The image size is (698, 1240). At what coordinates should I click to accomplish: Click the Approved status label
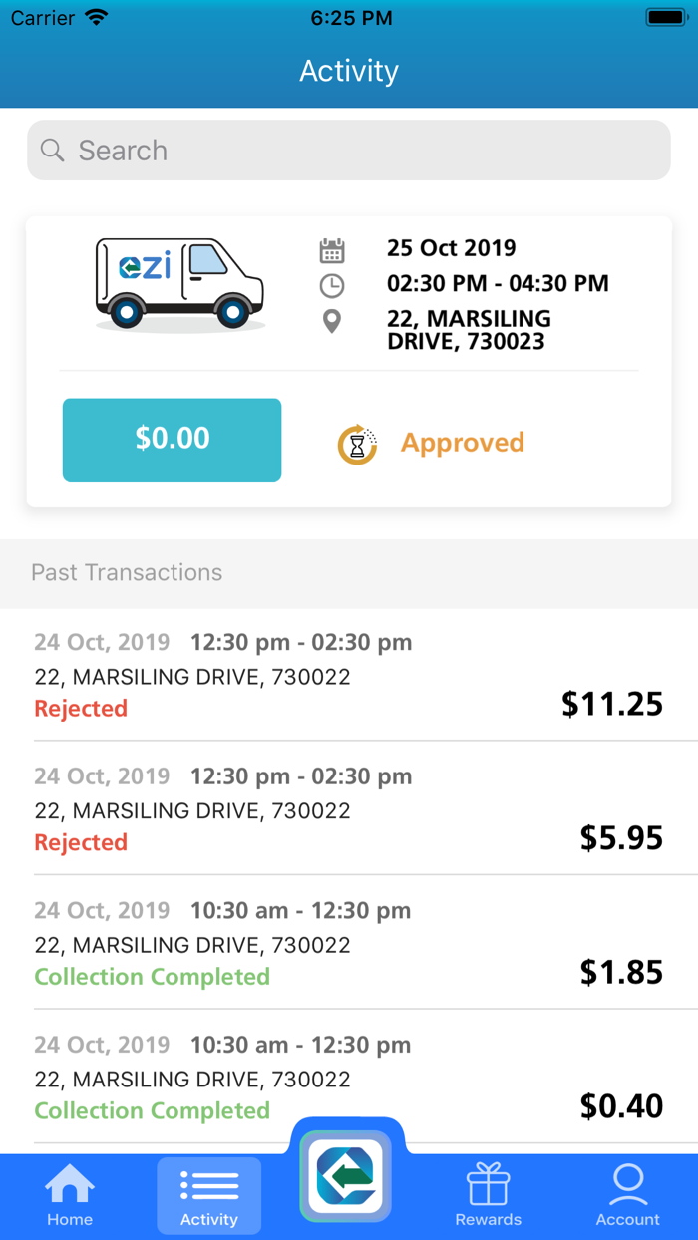tap(462, 442)
